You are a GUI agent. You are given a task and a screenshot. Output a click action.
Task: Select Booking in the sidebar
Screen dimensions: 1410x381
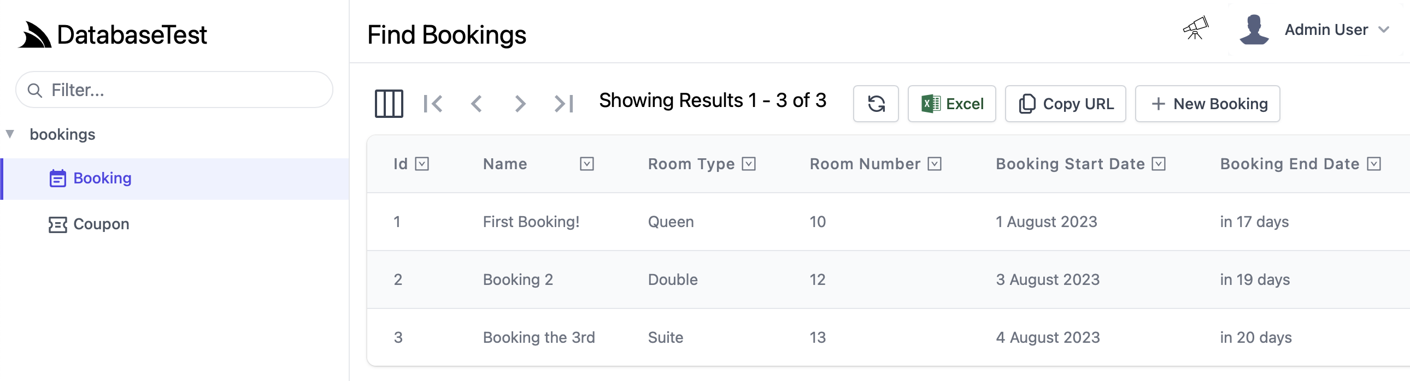tap(174, 178)
